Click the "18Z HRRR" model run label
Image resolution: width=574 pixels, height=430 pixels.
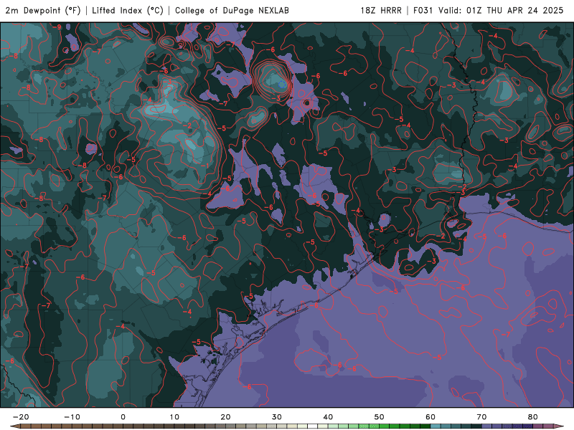point(381,10)
